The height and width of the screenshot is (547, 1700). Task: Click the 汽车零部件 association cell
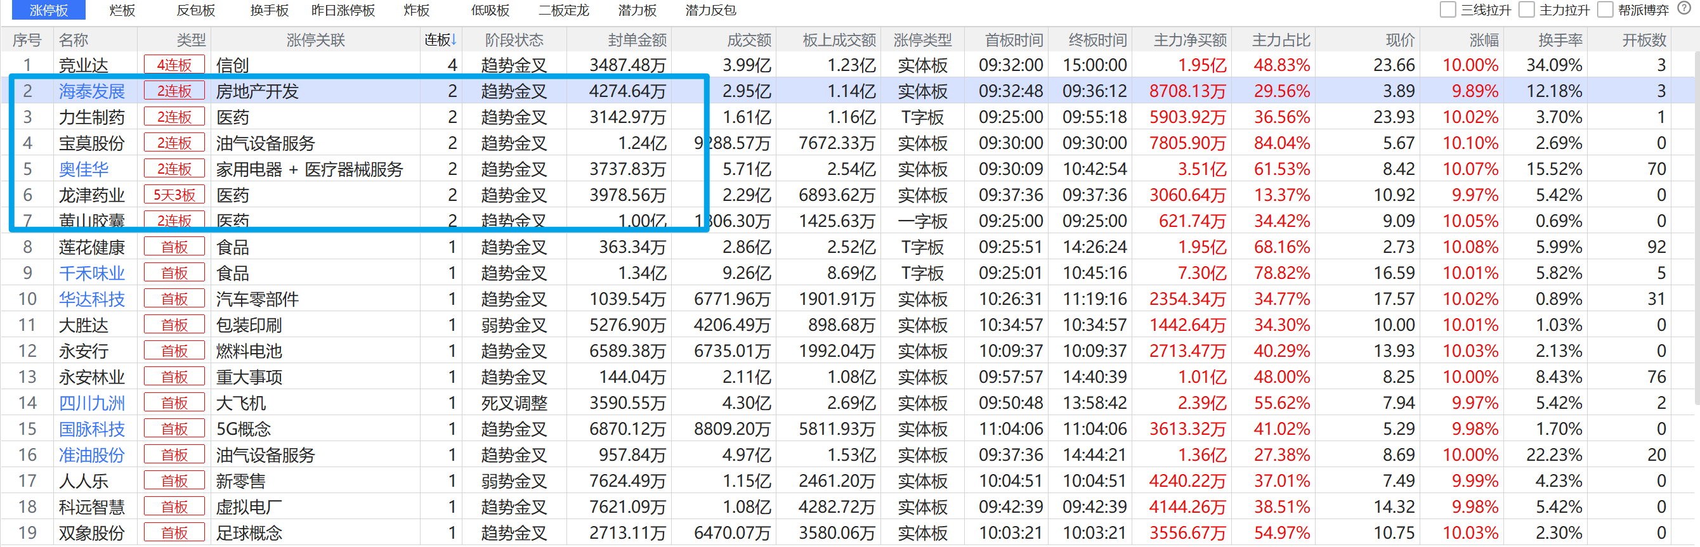click(x=258, y=299)
